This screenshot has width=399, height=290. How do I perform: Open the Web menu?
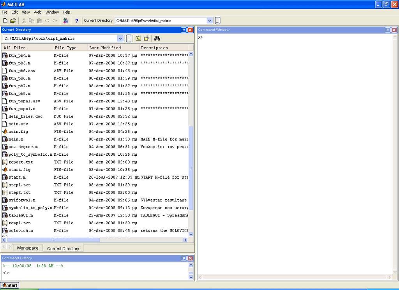37,12
